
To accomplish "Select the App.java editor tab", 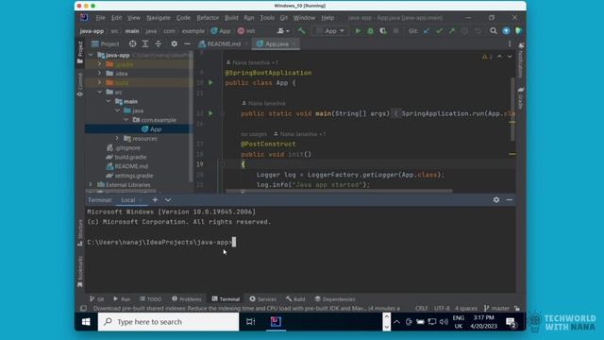I will coord(277,44).
